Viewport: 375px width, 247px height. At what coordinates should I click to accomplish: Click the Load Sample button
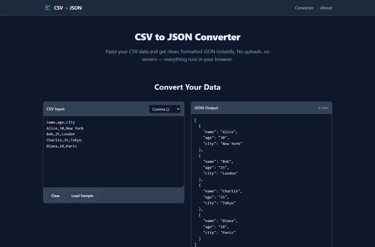[x=82, y=196]
